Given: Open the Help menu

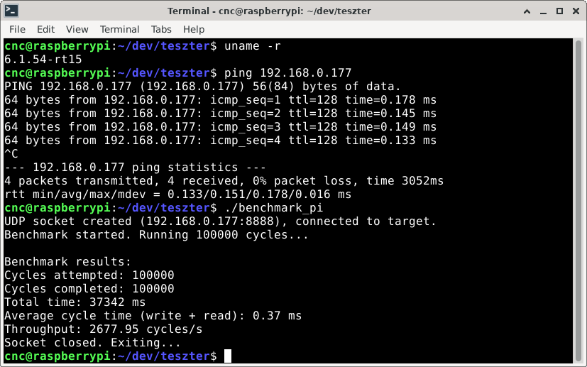Looking at the screenshot, I should coord(194,29).
